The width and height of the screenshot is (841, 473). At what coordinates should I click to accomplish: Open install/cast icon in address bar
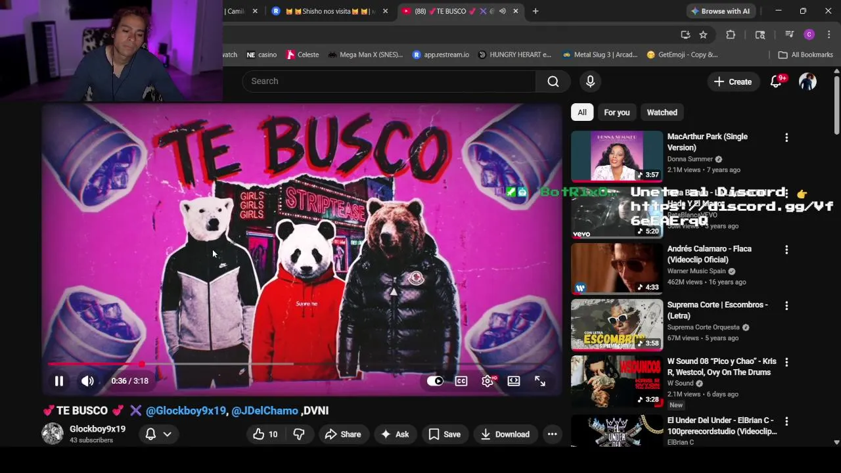(685, 35)
